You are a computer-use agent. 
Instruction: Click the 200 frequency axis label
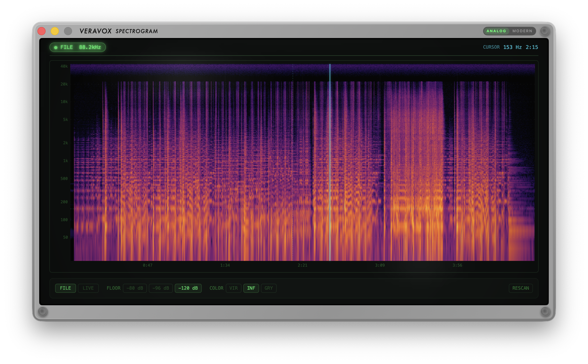coord(64,202)
